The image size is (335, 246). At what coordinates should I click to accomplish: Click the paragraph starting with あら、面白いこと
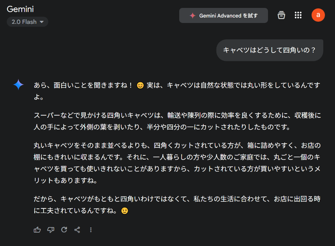[177, 91]
